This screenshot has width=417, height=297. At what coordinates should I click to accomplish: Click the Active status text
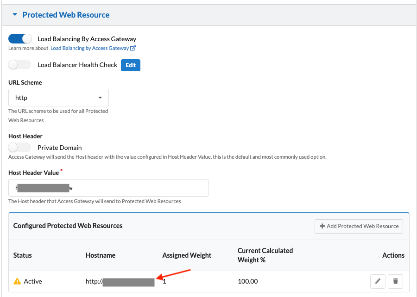point(33,281)
